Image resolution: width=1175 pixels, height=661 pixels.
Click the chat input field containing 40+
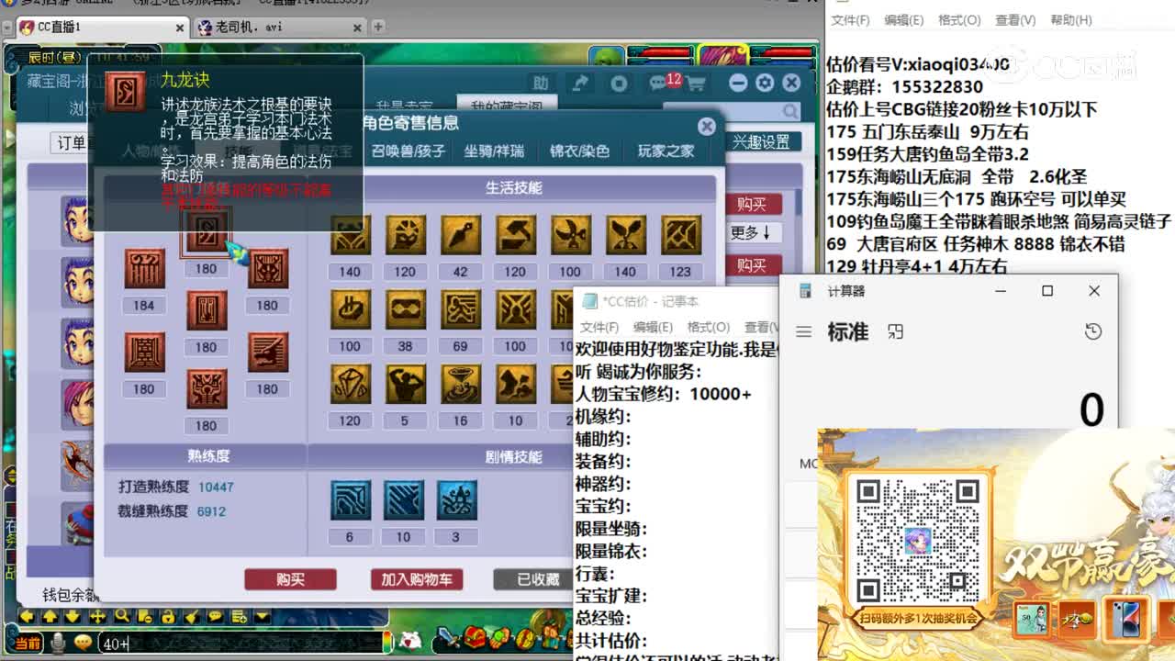(x=239, y=644)
